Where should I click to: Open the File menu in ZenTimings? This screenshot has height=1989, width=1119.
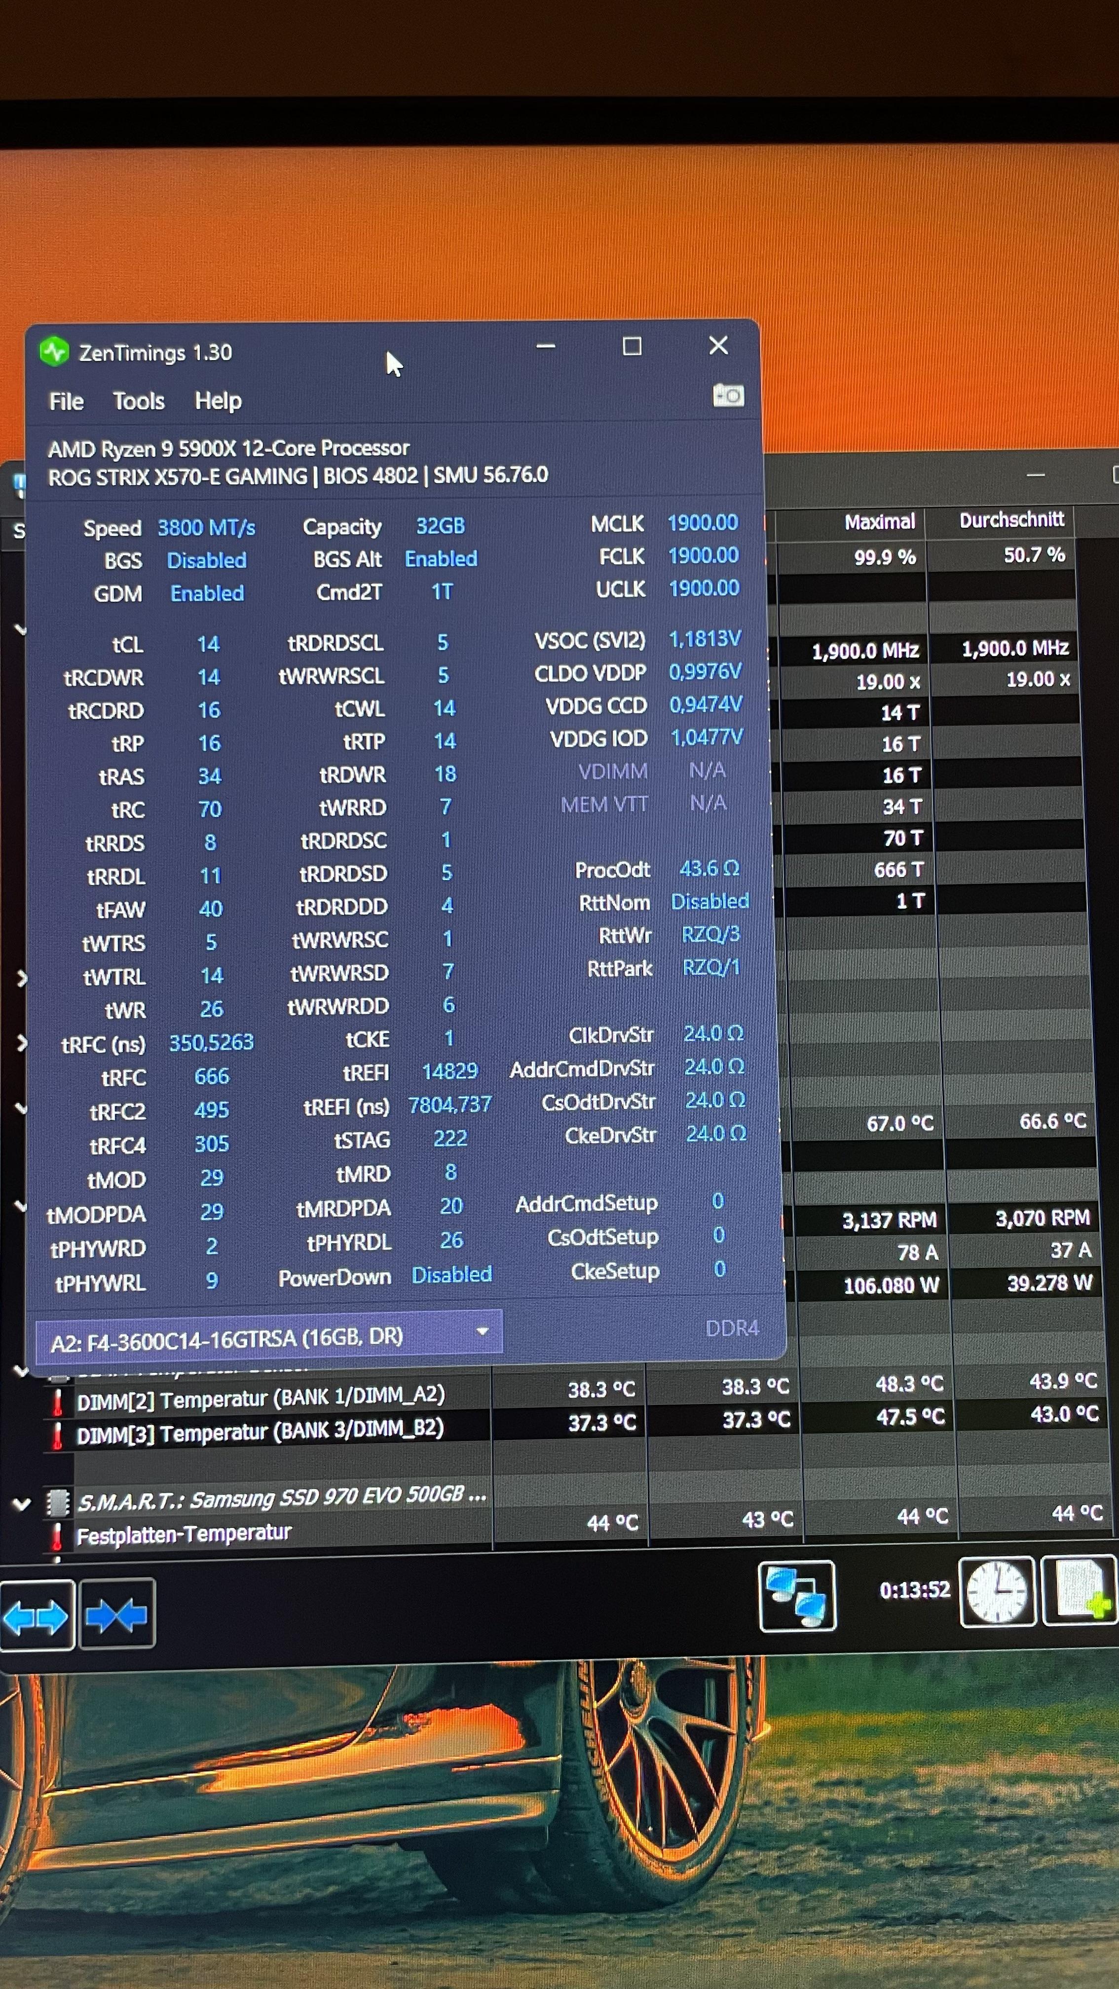point(67,402)
